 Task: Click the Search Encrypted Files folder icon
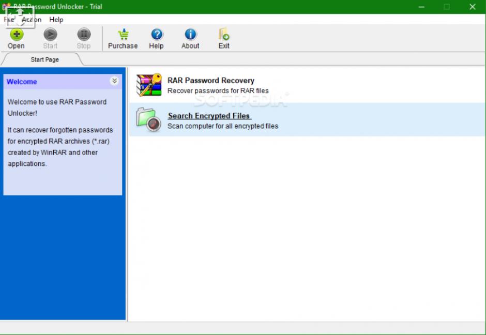[x=148, y=119]
